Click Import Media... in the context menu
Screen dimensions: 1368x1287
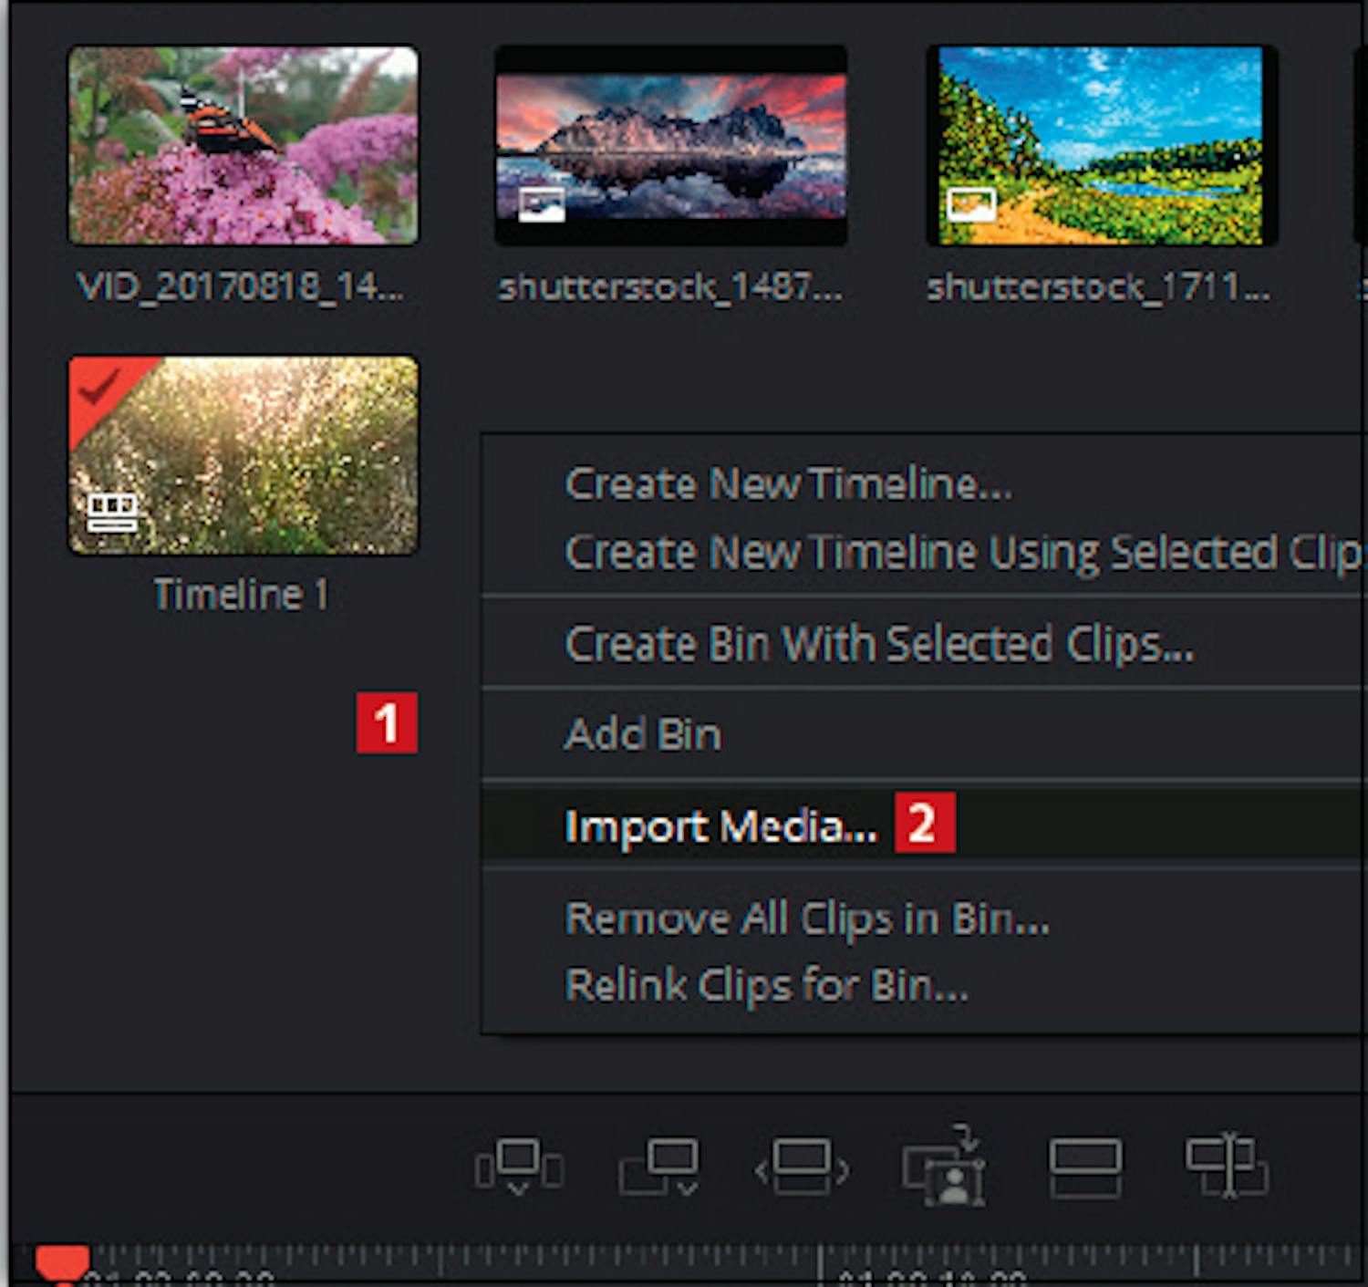point(720,826)
